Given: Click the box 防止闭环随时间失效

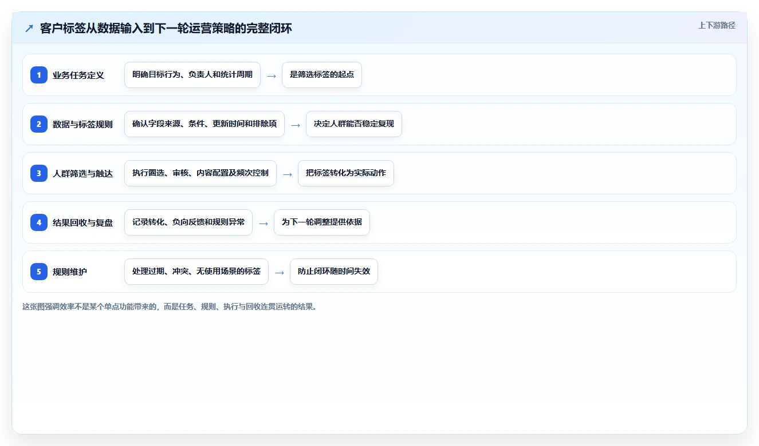Looking at the screenshot, I should pyautogui.click(x=334, y=272).
